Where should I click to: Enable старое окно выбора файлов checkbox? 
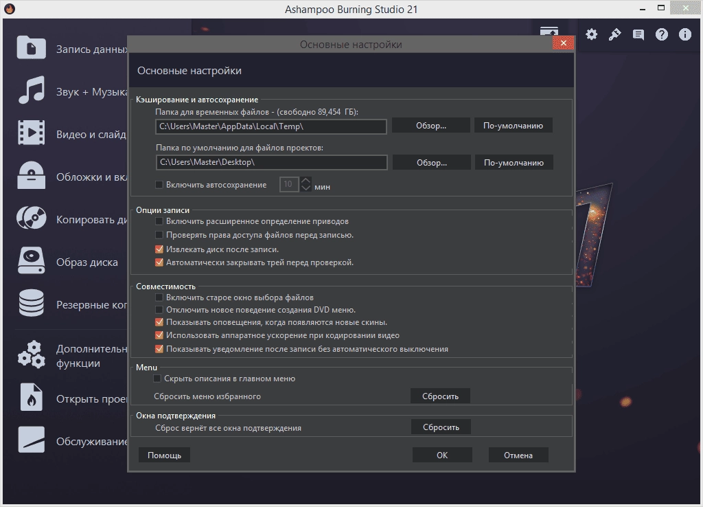159,297
